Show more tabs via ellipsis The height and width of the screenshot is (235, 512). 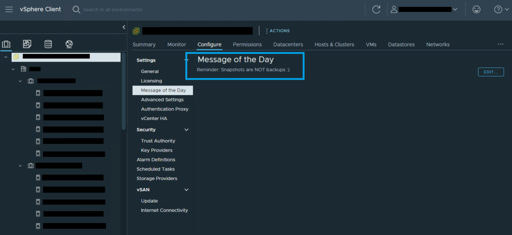click(x=500, y=44)
